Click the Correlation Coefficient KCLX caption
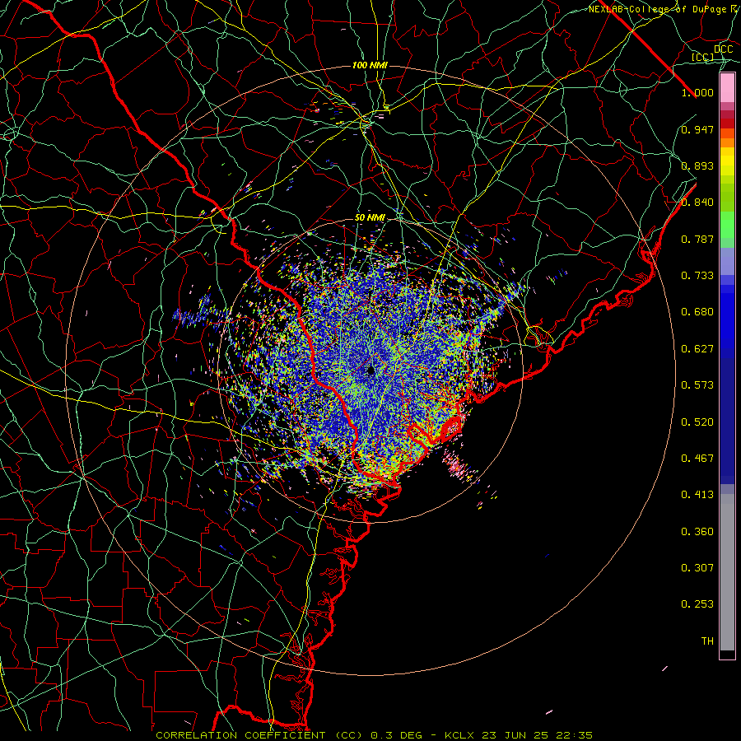Viewport: 741px width, 741px height. 374,735
